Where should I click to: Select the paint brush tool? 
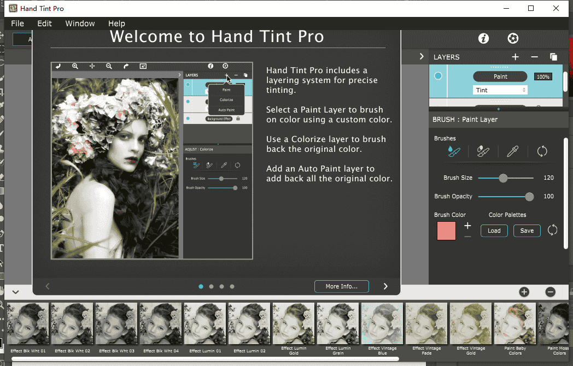click(453, 151)
